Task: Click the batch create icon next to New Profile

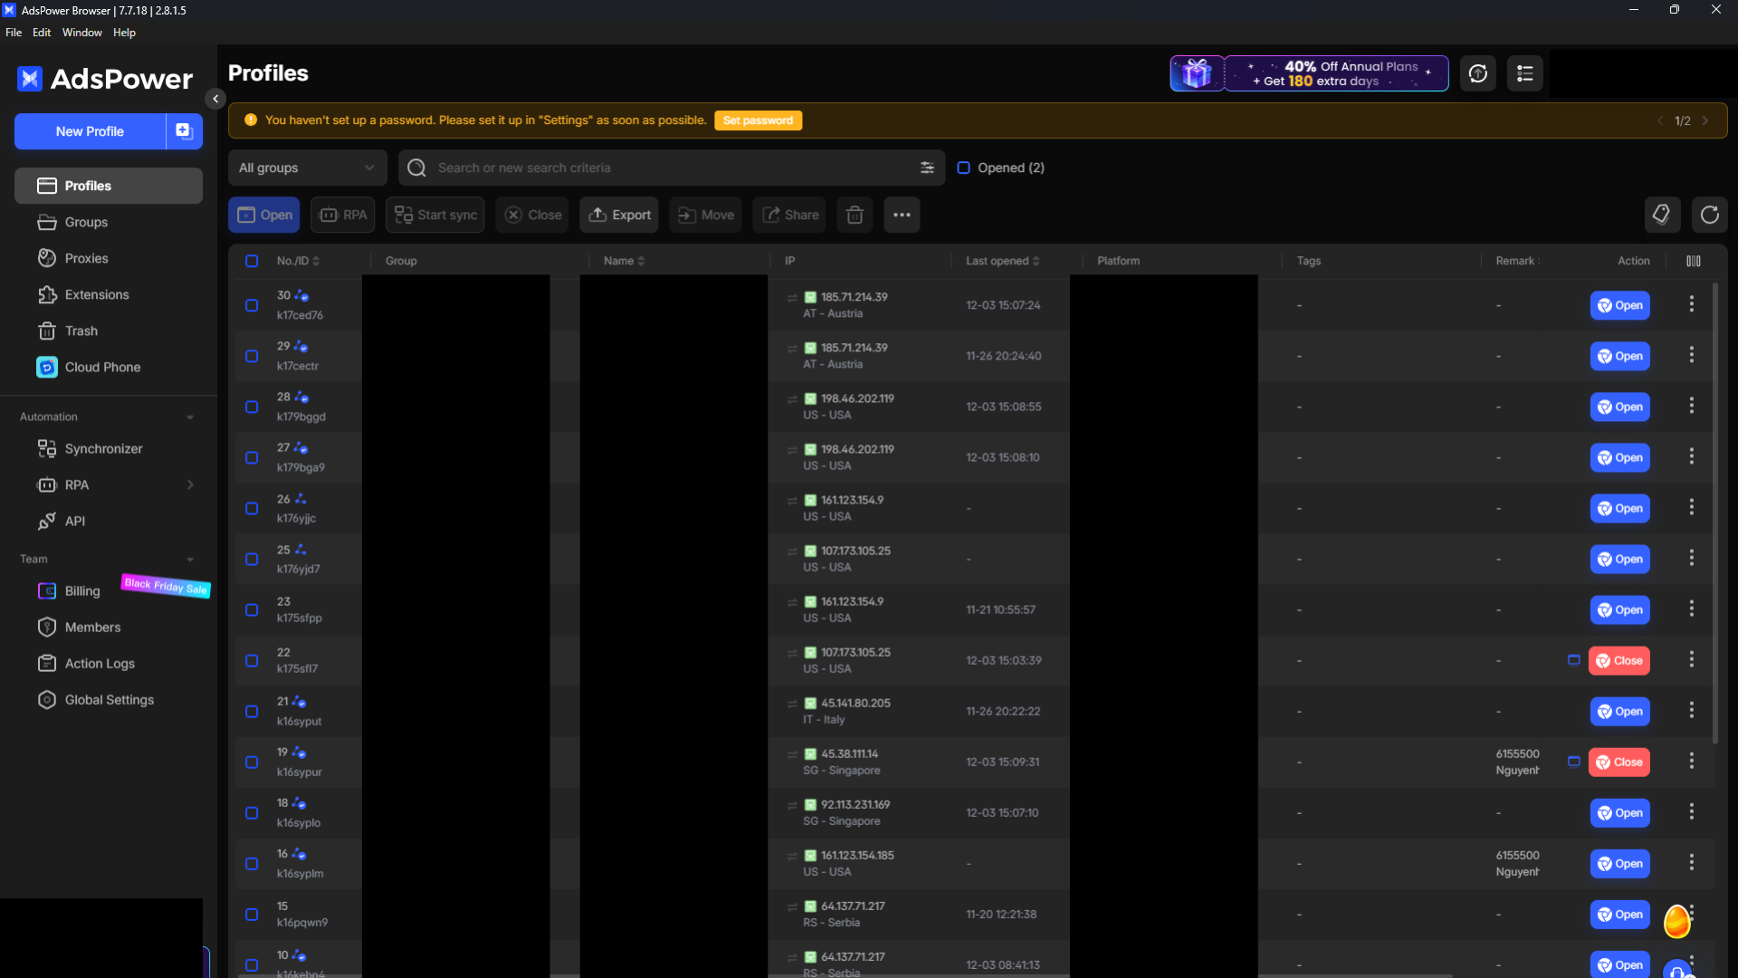Action: 184,131
